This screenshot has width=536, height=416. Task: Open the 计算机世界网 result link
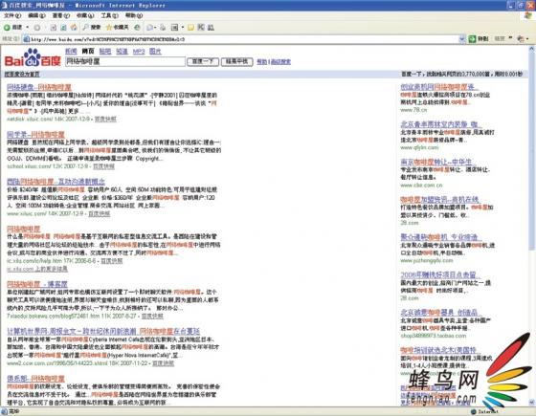tap(103, 331)
